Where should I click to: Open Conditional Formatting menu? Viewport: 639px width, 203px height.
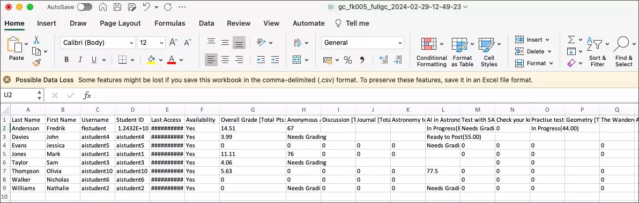click(432, 52)
